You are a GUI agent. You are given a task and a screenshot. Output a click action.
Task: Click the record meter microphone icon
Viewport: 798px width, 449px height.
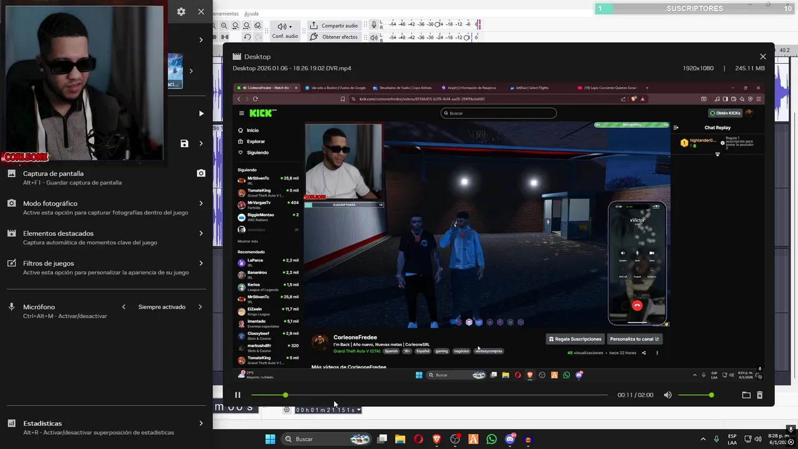tap(374, 25)
